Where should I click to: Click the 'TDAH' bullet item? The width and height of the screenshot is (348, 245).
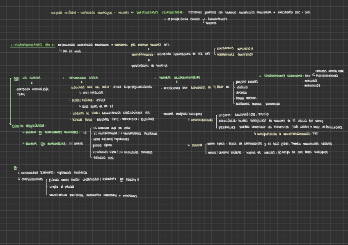(21, 94)
